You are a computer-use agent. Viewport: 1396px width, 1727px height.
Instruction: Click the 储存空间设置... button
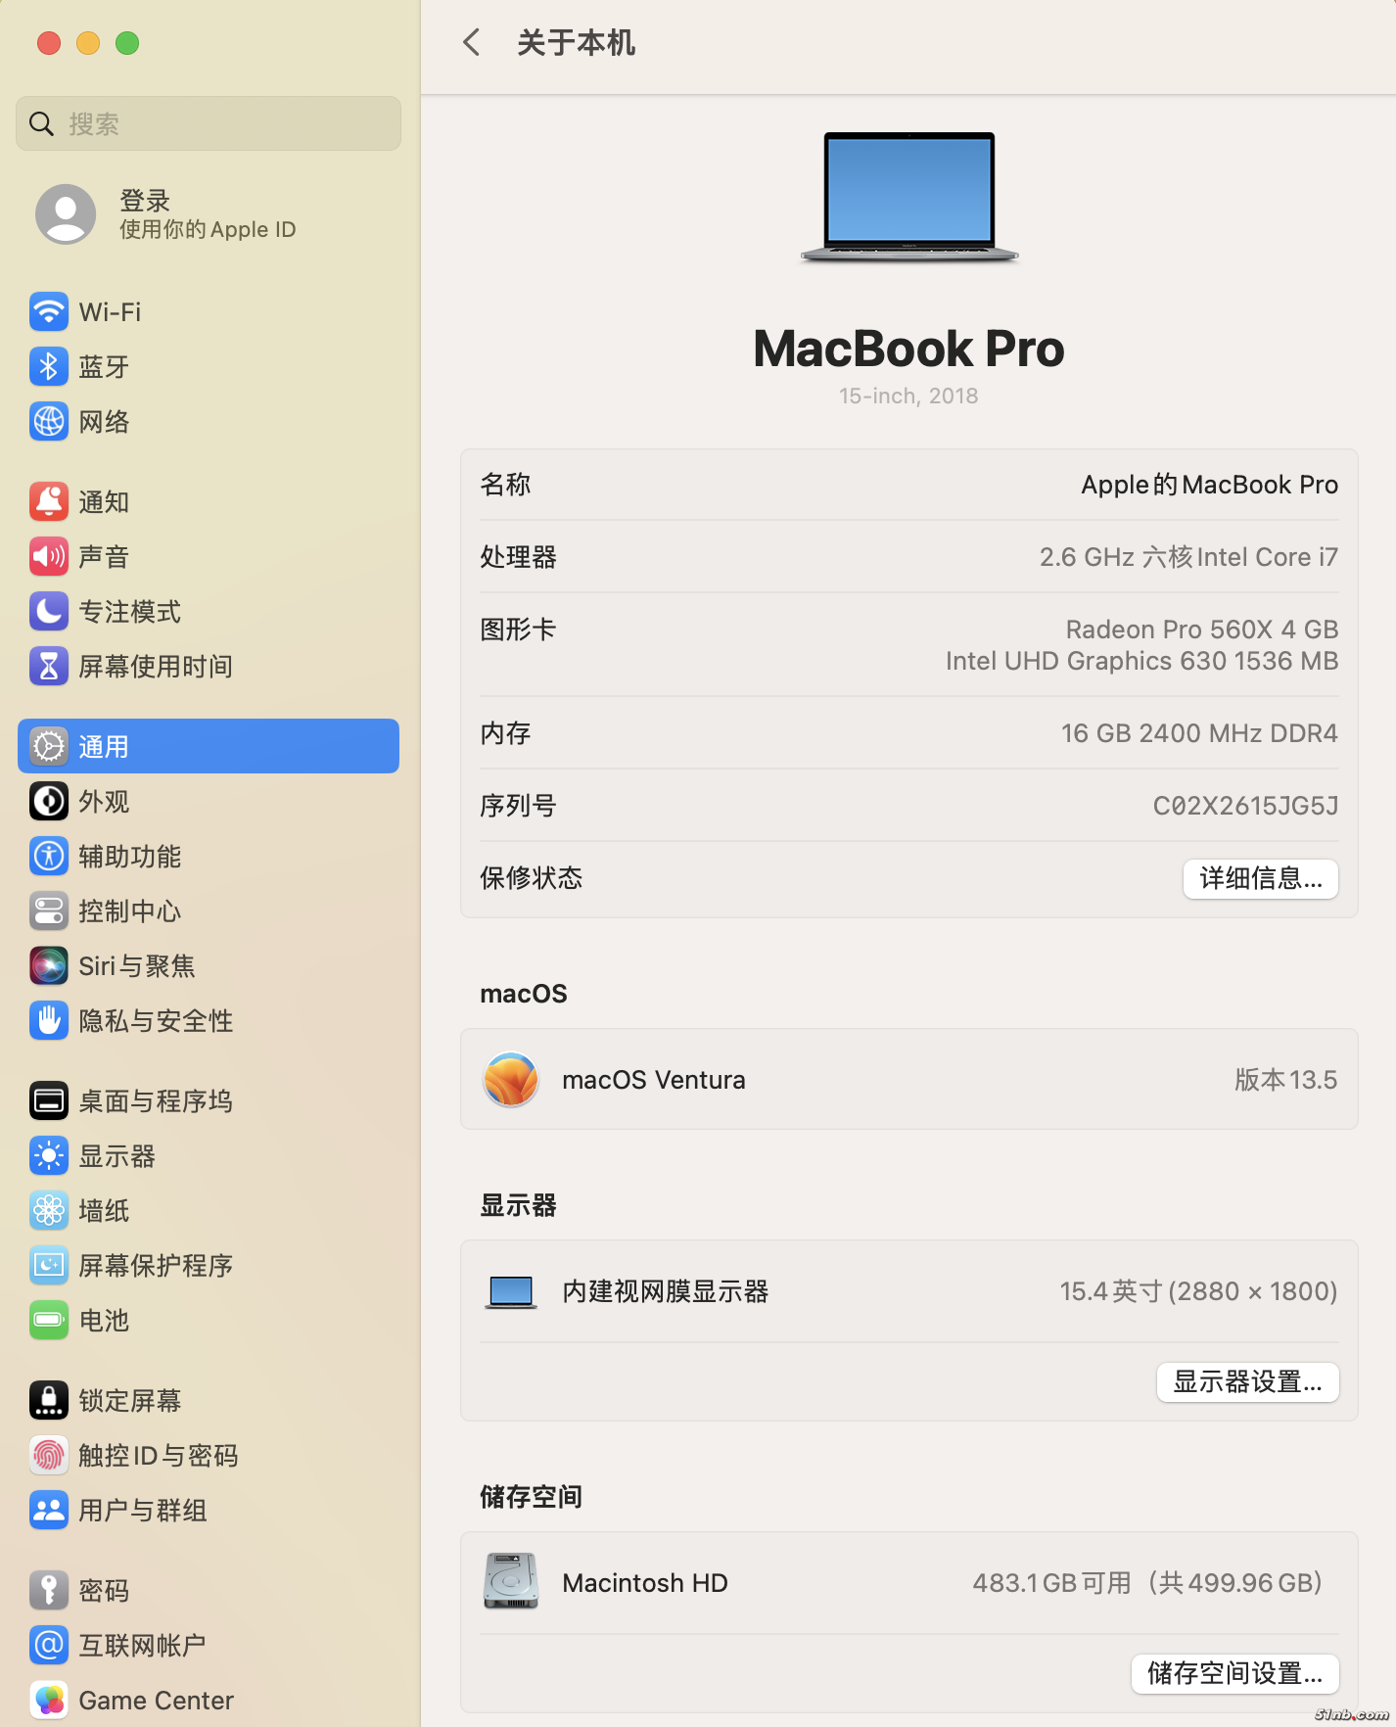(1234, 1674)
